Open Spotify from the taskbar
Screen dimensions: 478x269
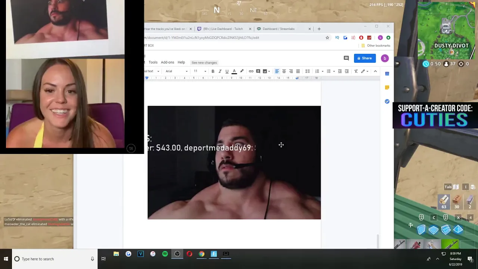[165, 254]
